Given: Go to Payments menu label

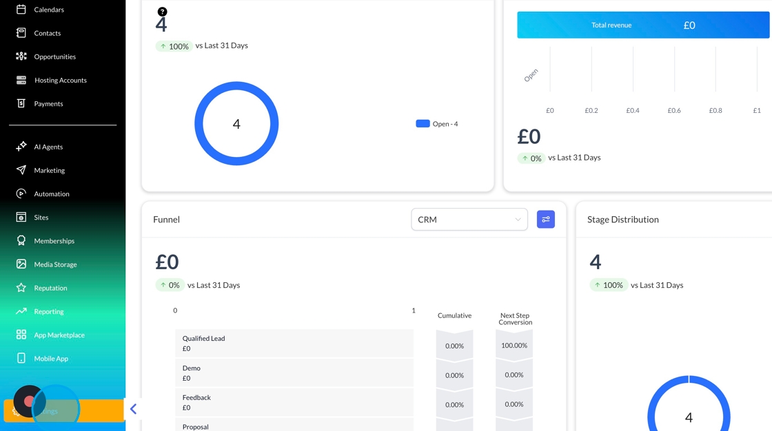Looking at the screenshot, I should coord(48,103).
